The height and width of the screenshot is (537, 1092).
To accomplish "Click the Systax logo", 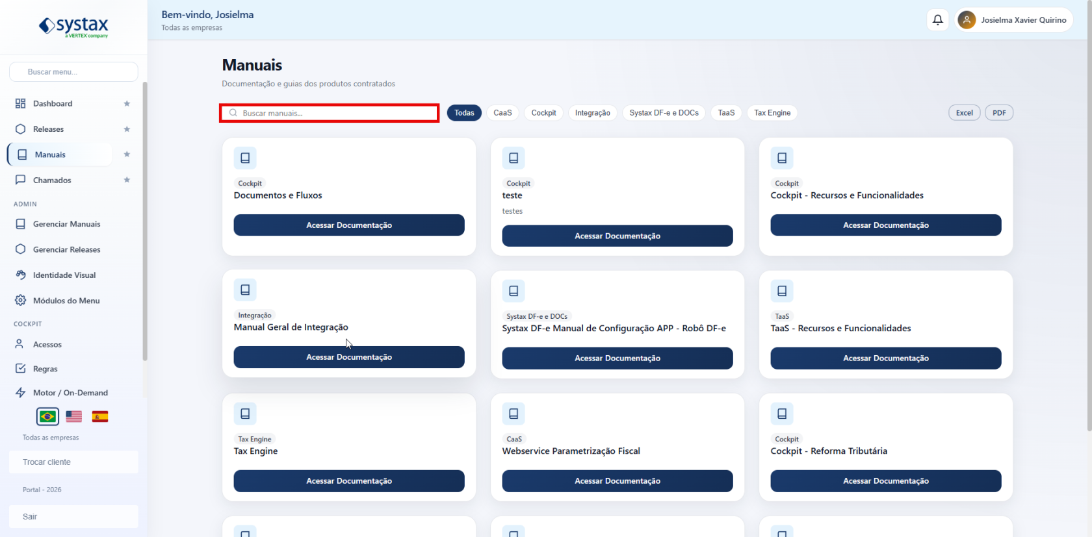I will 73,27.
